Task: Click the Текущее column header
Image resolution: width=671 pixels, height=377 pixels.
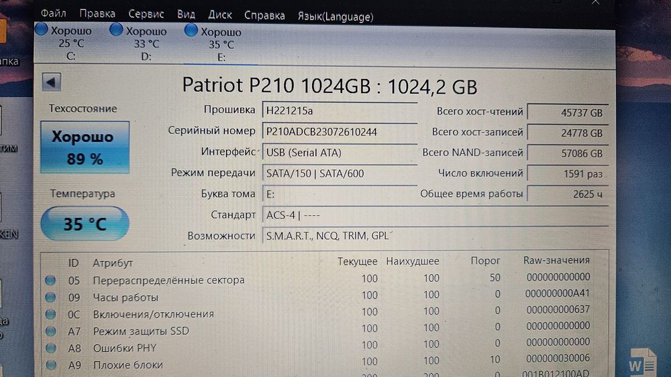Action: 358,261
